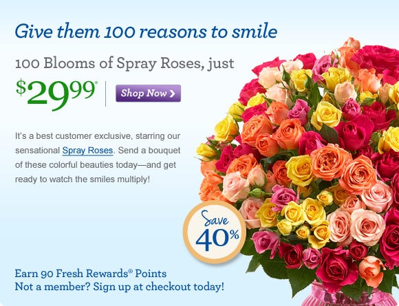
Task: Click the asterisk beside the $29.99 price
Action: [x=96, y=82]
